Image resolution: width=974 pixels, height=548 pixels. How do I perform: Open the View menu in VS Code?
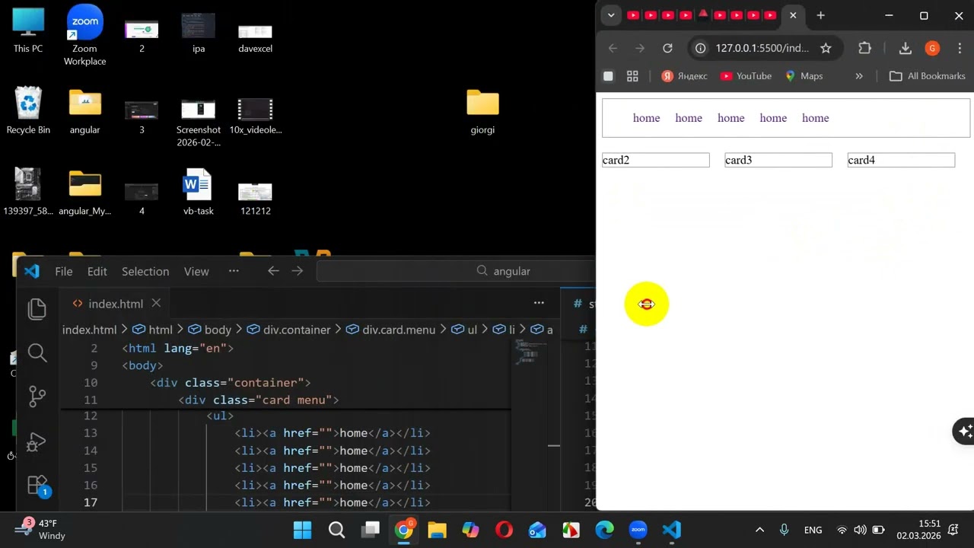tap(196, 271)
